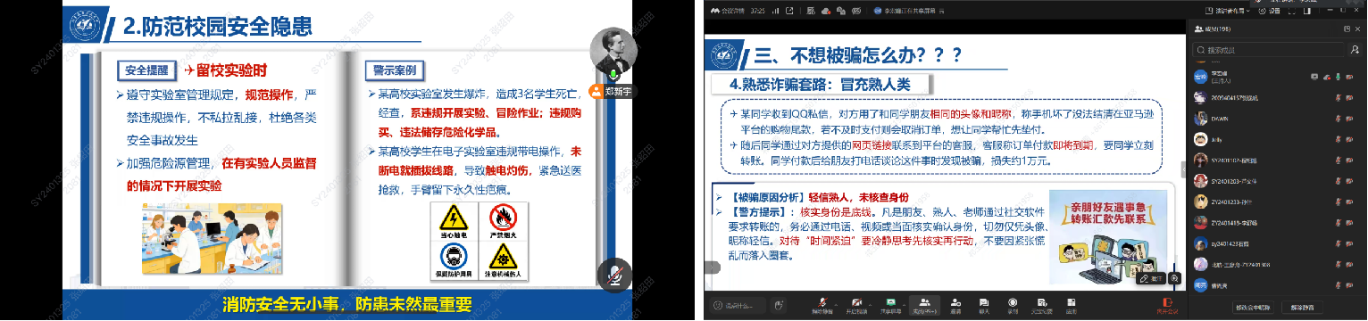Screen dimensions: 1368x321
Task: Click the invite member icon beside search box
Action: point(1355,50)
